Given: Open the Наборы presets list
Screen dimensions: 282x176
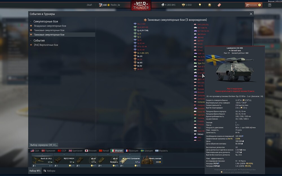Looking at the screenshot, I should pos(49,171).
